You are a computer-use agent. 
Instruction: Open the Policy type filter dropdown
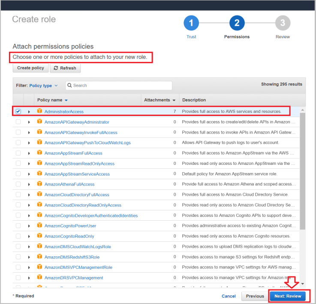[x=43, y=85]
